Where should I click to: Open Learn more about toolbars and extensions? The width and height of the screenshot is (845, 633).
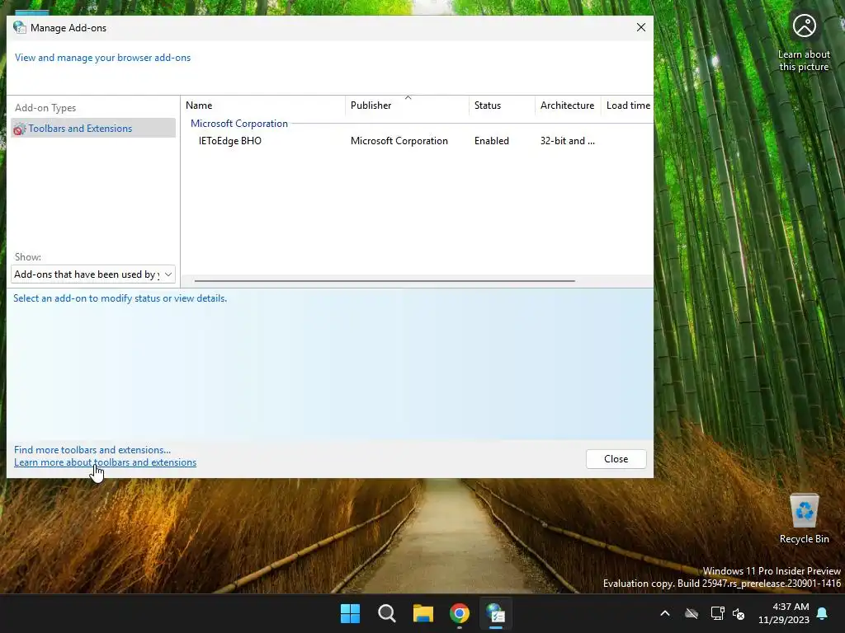(x=105, y=462)
